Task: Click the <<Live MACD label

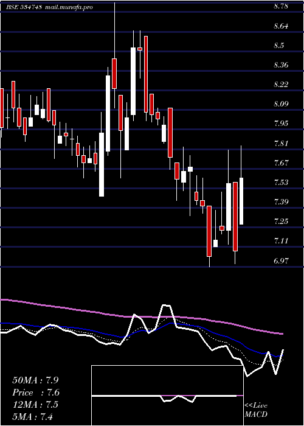Action: tap(256, 410)
